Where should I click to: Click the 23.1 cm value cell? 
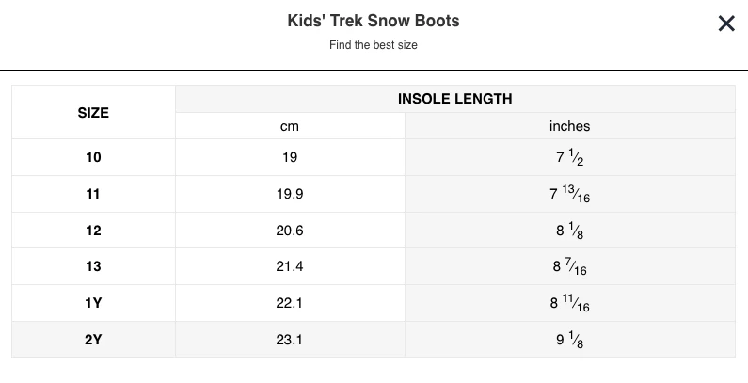pyautogui.click(x=290, y=340)
